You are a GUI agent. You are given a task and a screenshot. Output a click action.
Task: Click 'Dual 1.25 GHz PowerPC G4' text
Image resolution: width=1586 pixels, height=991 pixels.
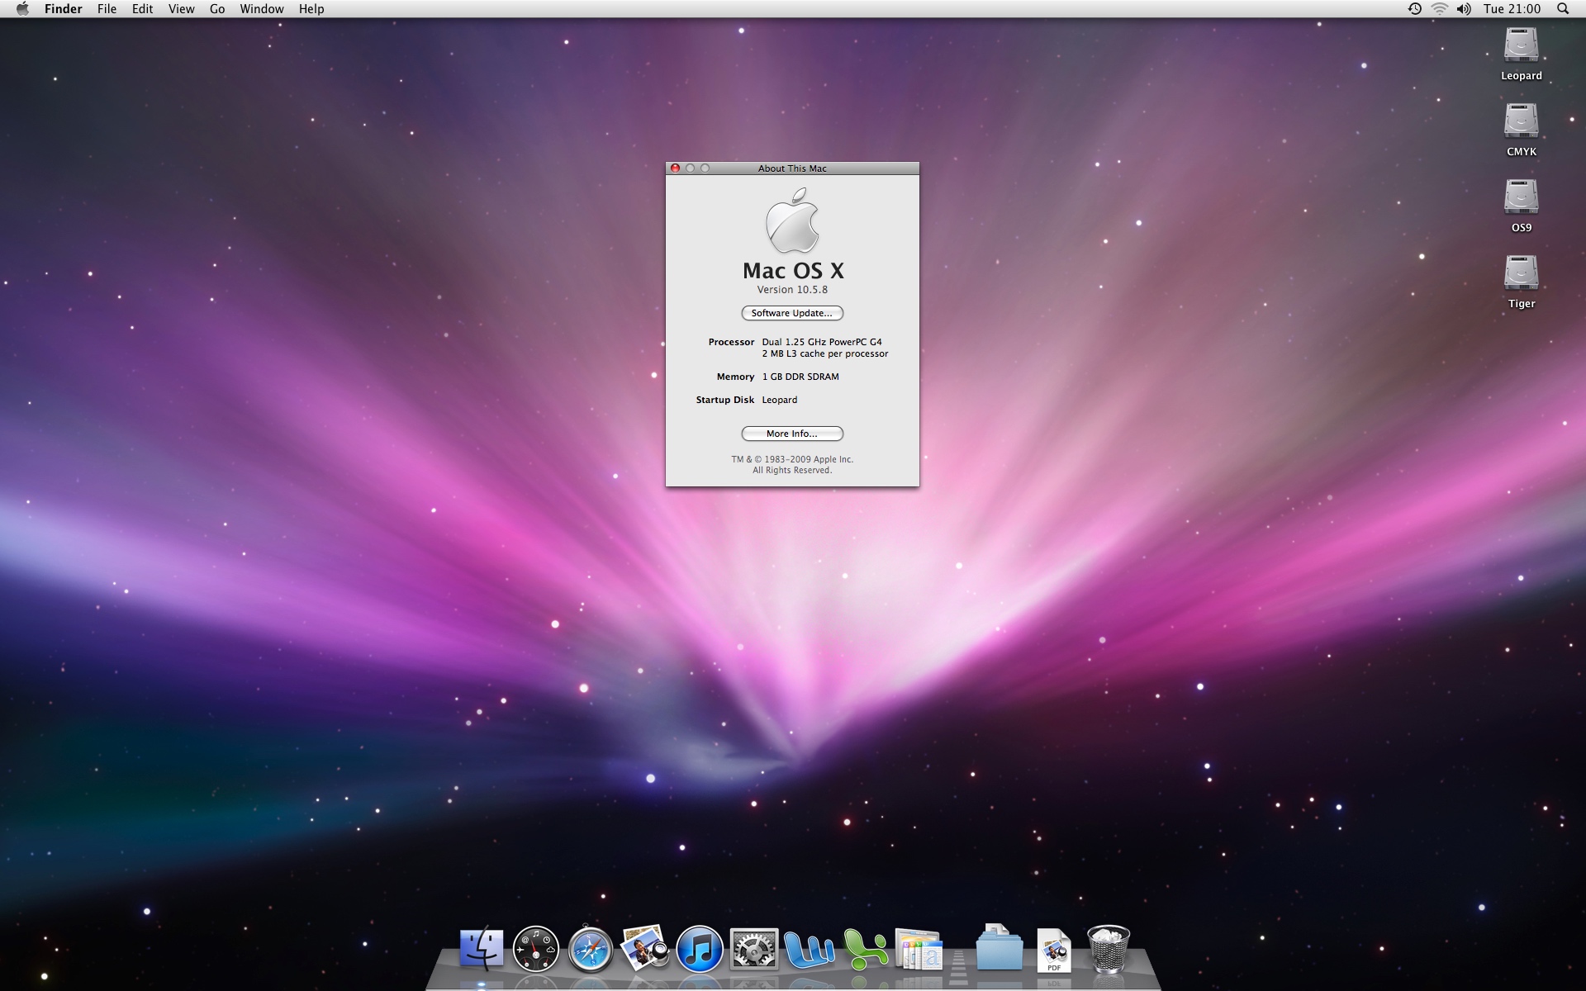822,342
